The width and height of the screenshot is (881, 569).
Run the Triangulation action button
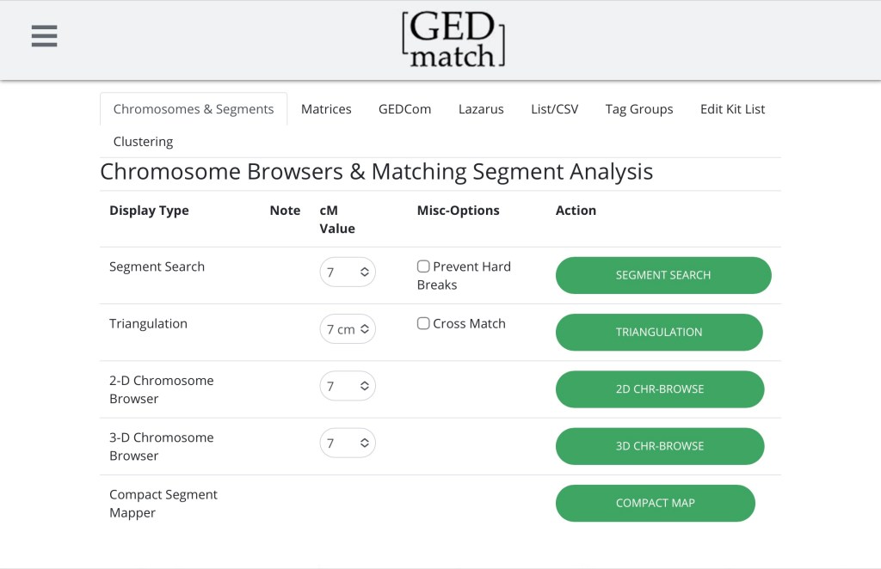[659, 333]
